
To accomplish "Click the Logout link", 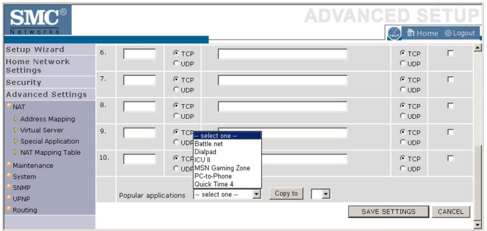I will click(460, 33).
